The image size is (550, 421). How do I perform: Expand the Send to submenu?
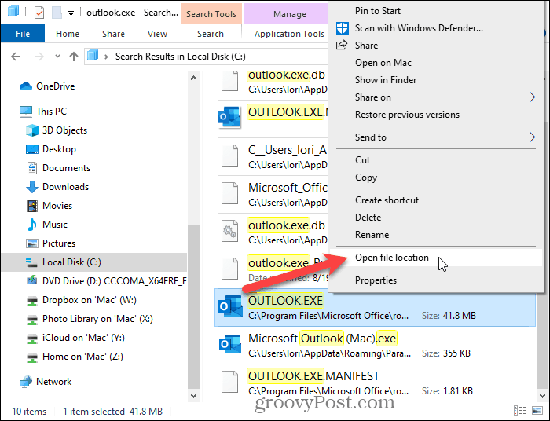[437, 137]
